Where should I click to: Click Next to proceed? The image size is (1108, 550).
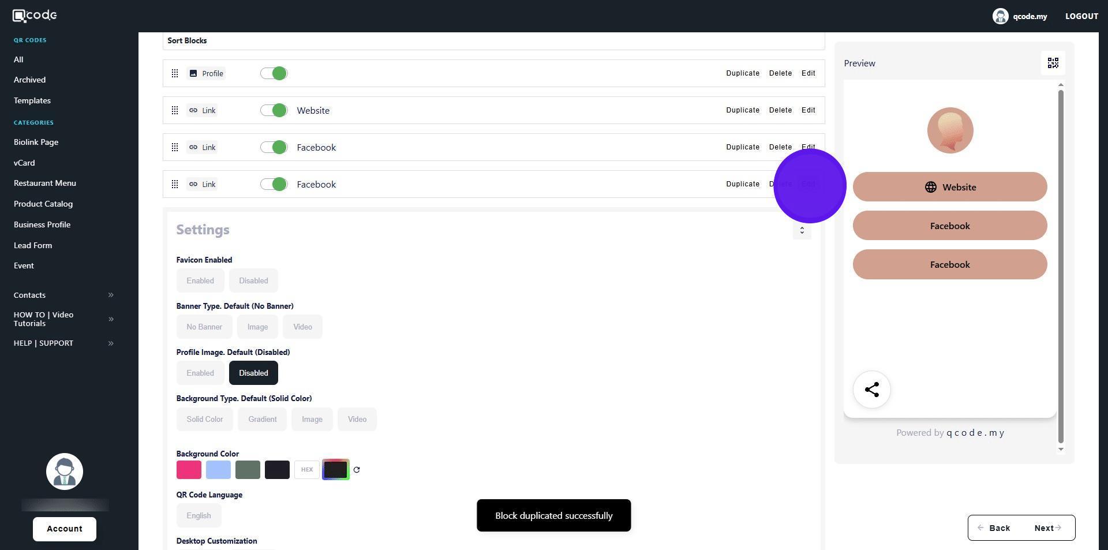(1047, 528)
